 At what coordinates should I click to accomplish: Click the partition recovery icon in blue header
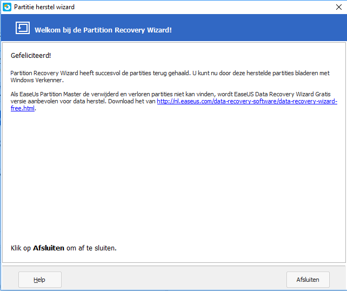pos(22,28)
